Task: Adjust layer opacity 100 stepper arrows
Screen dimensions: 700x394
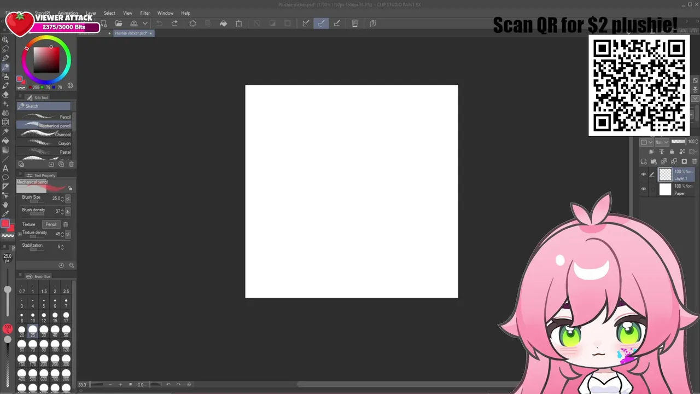Action: point(697,142)
